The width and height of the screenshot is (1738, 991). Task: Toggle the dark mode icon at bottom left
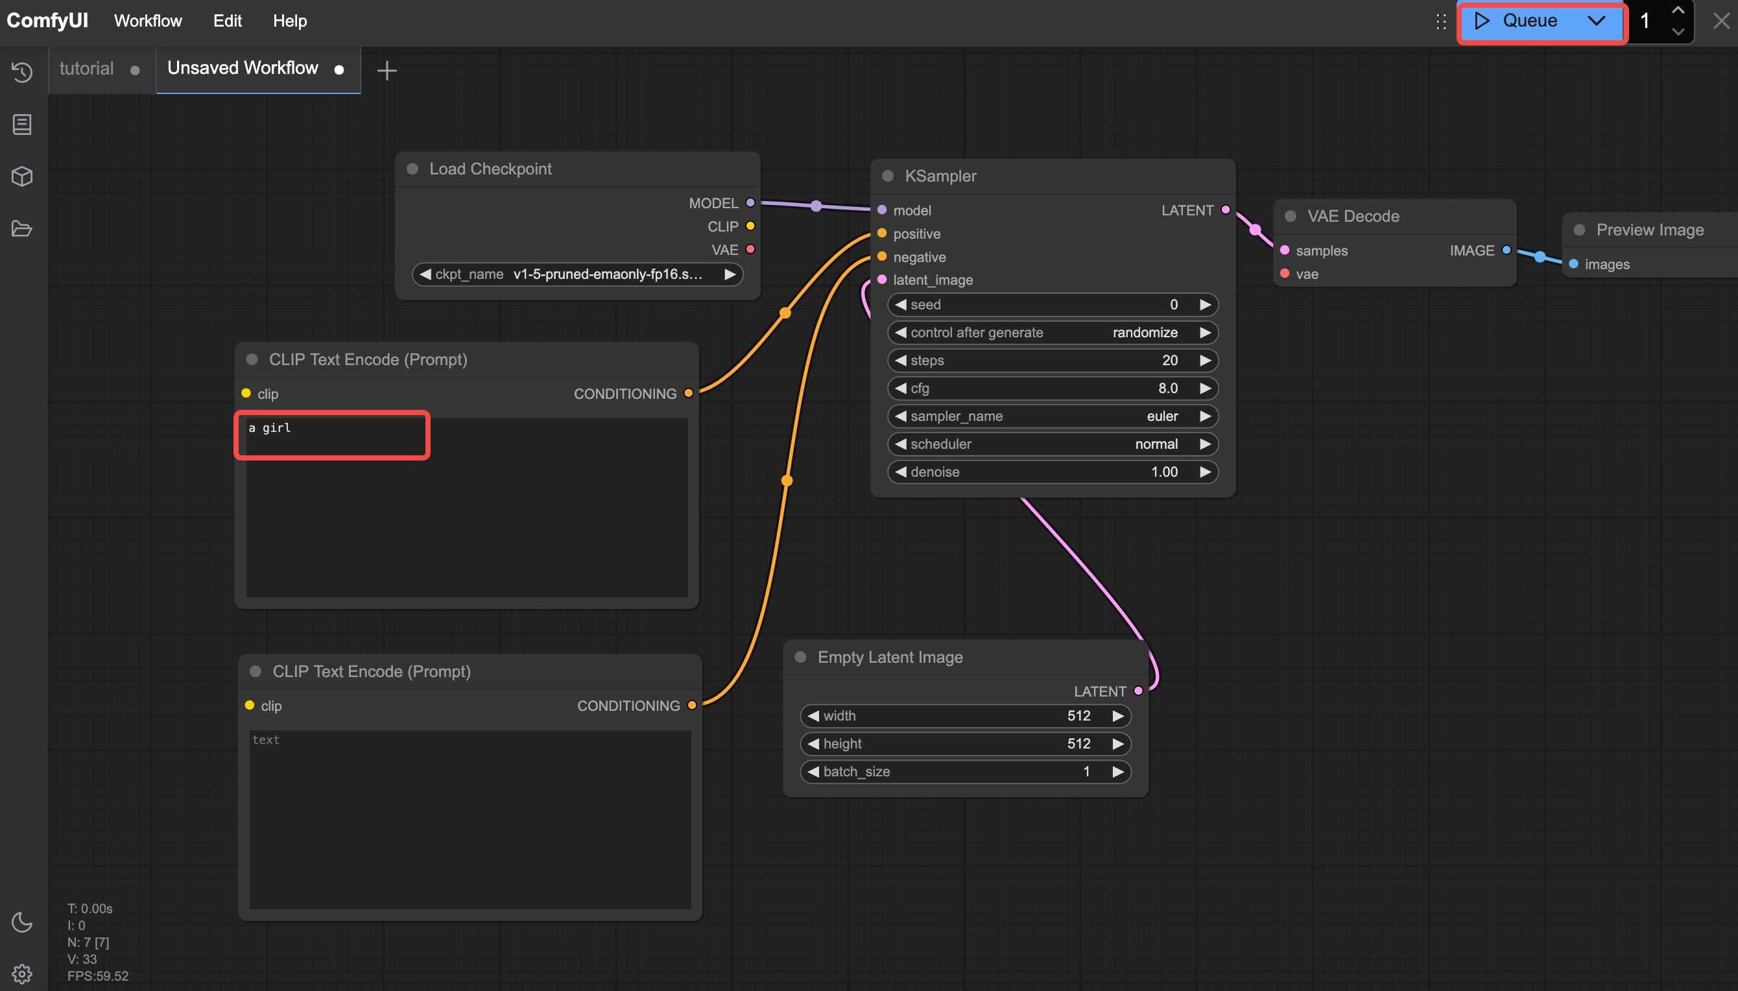pos(23,920)
